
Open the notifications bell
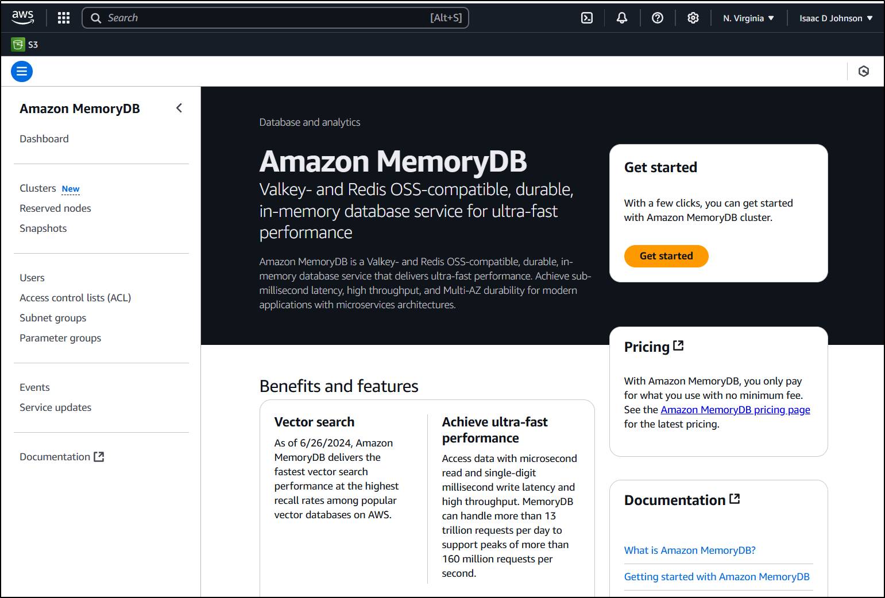tap(622, 18)
